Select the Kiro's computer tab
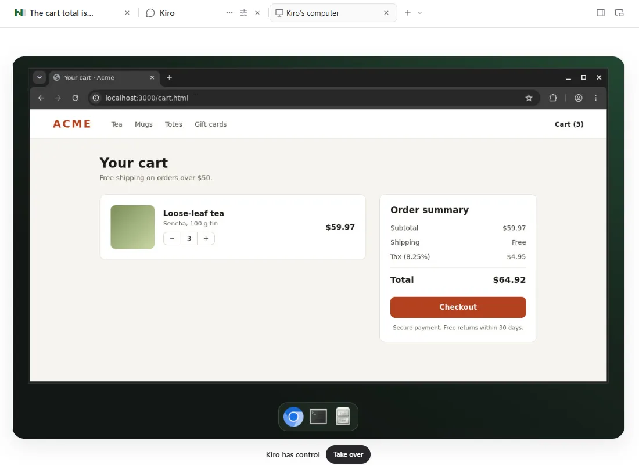Image resolution: width=639 pixels, height=473 pixels. 332,13
